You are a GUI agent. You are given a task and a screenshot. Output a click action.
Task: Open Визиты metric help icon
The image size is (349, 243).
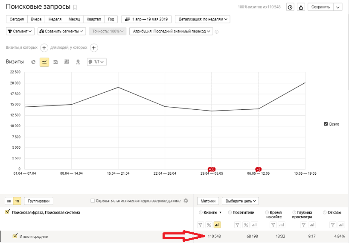point(201,213)
